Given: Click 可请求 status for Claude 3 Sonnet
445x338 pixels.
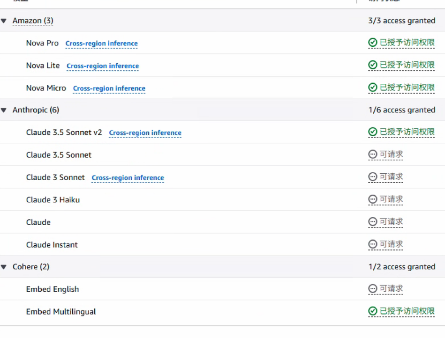Looking at the screenshot, I should click(x=392, y=177).
